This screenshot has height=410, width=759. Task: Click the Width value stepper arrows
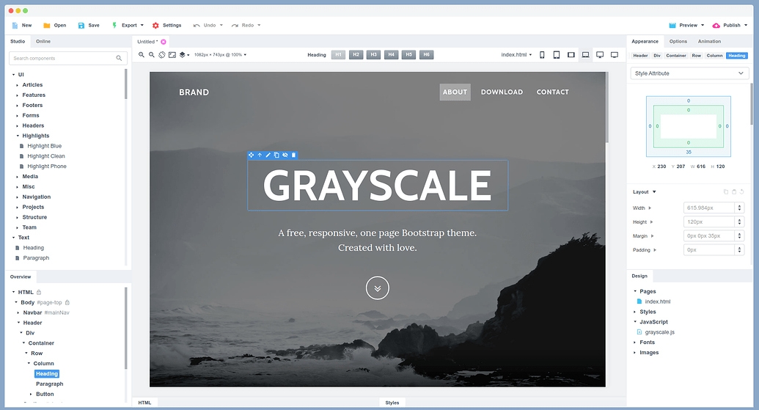(739, 208)
